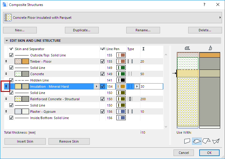
Task: Click Insulation pen number field 154
Action: pyautogui.click(x=111, y=87)
